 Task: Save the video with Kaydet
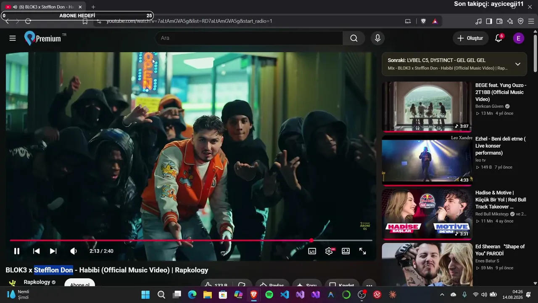[x=342, y=283]
